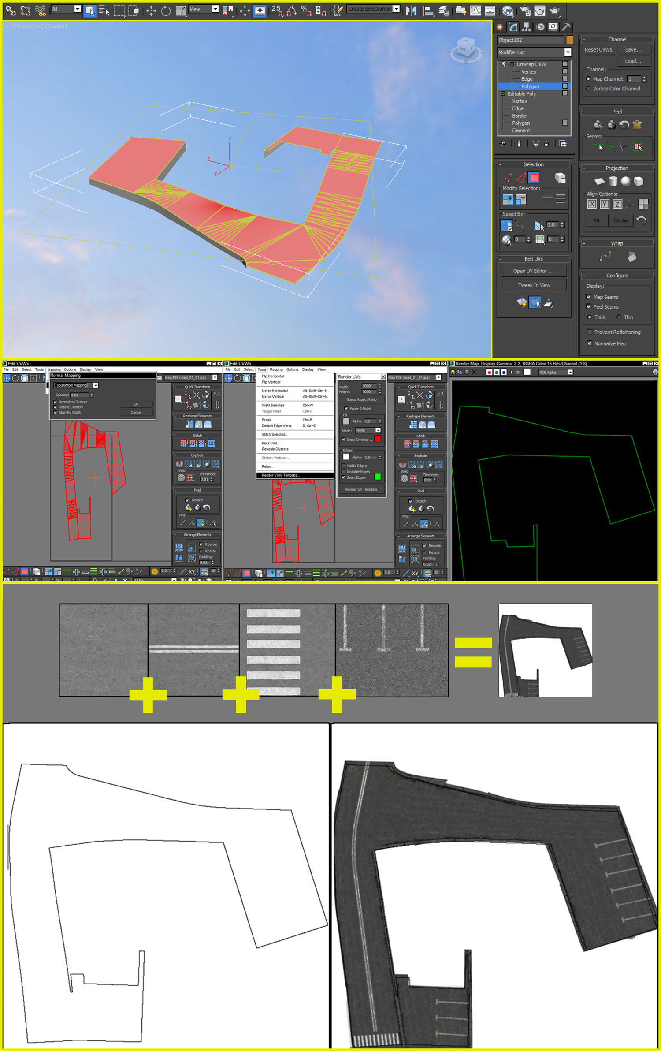
Task: Select the Link tool in main toolbar
Action: [11, 10]
